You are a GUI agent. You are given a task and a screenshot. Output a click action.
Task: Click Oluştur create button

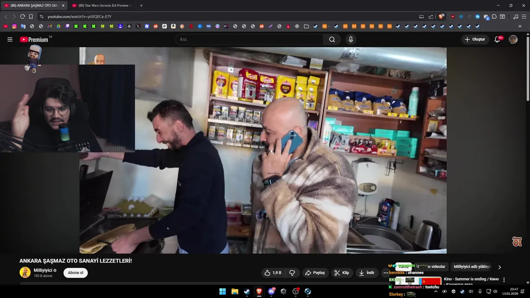[x=475, y=39]
